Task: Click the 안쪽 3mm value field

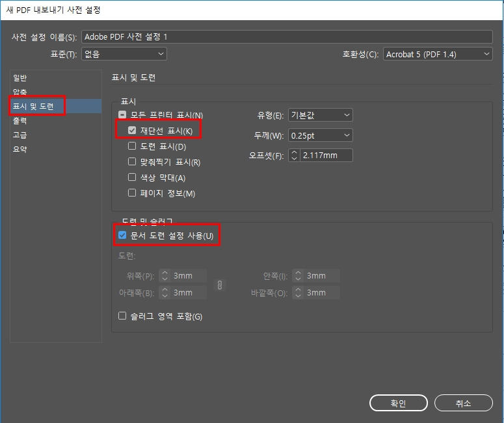Action: pyautogui.click(x=322, y=276)
